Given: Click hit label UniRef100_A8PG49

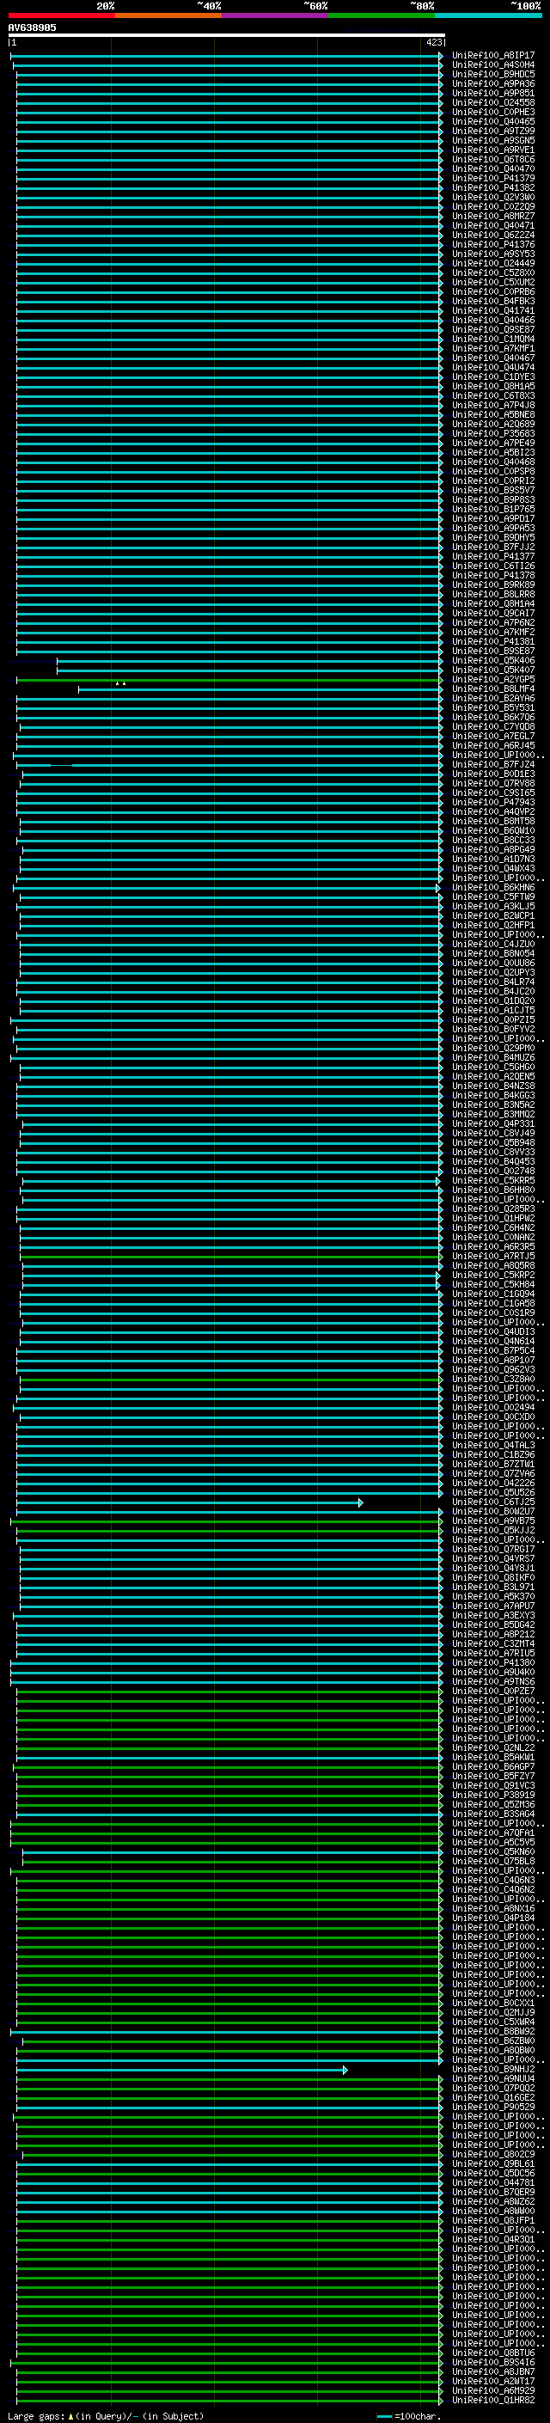Looking at the screenshot, I should [x=492, y=849].
